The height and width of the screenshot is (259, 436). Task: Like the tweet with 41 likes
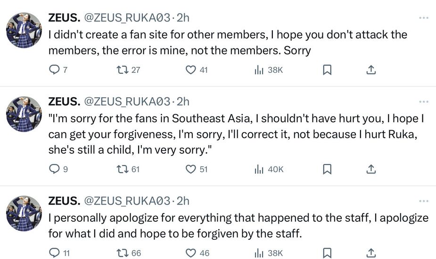[190, 70]
